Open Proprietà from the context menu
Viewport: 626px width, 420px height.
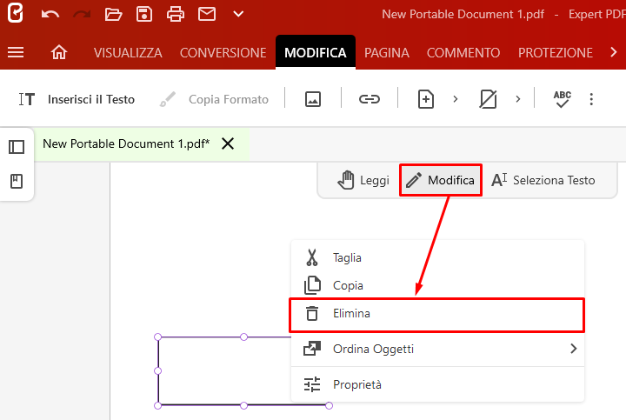click(437, 384)
